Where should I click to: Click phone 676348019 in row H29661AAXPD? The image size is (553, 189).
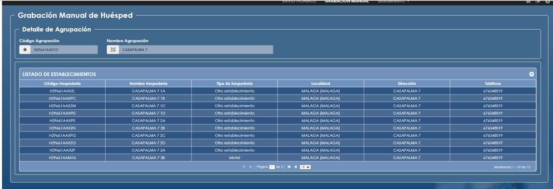coord(493,113)
